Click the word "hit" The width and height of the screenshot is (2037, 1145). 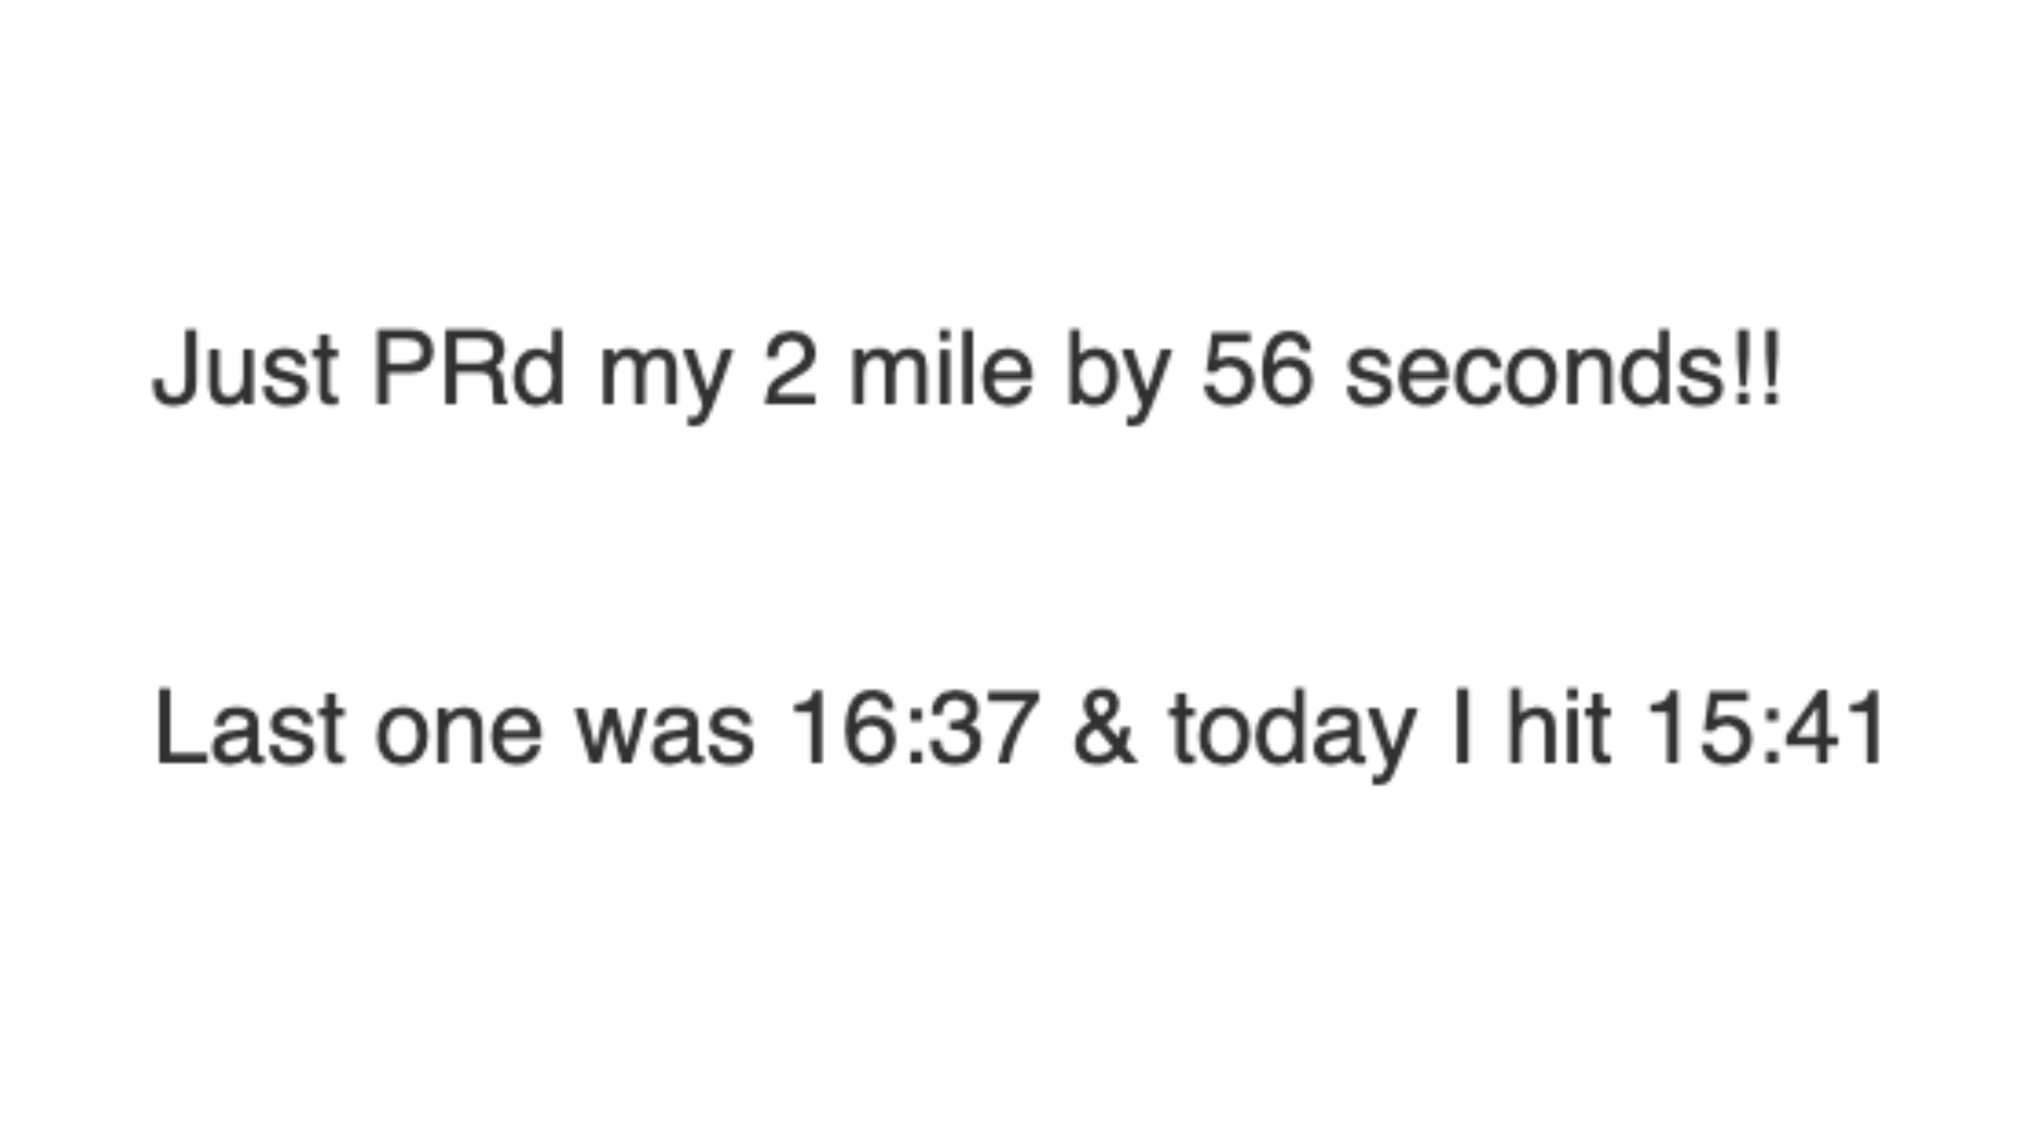pos(1559,727)
